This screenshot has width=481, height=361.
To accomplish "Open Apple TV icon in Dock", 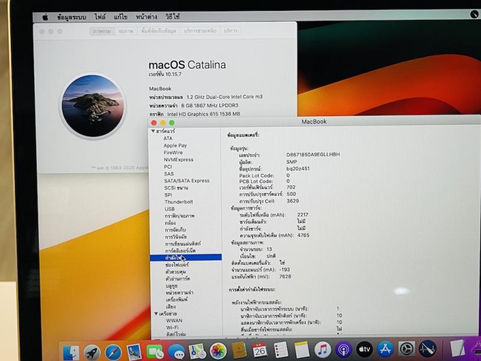I will click(x=364, y=350).
